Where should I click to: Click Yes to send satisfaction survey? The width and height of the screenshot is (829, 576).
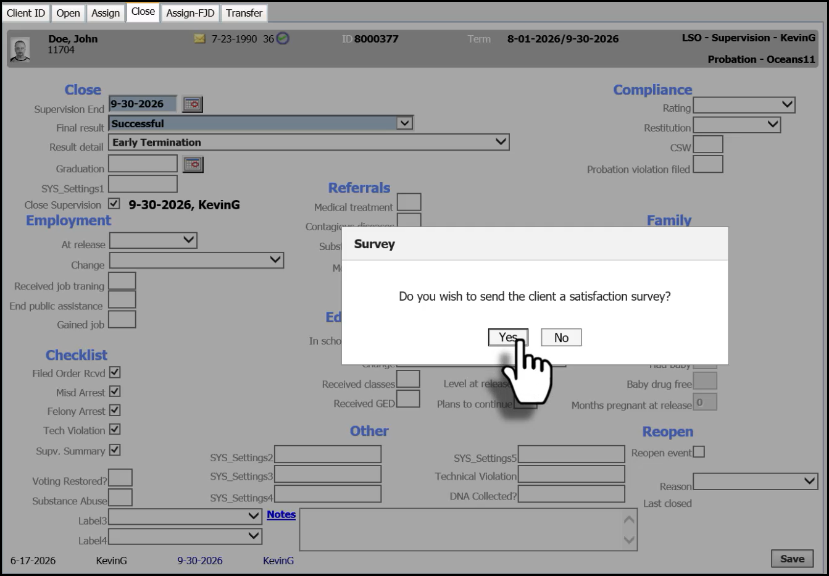click(508, 337)
